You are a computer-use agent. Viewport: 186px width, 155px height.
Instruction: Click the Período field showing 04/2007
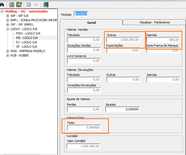81,14
